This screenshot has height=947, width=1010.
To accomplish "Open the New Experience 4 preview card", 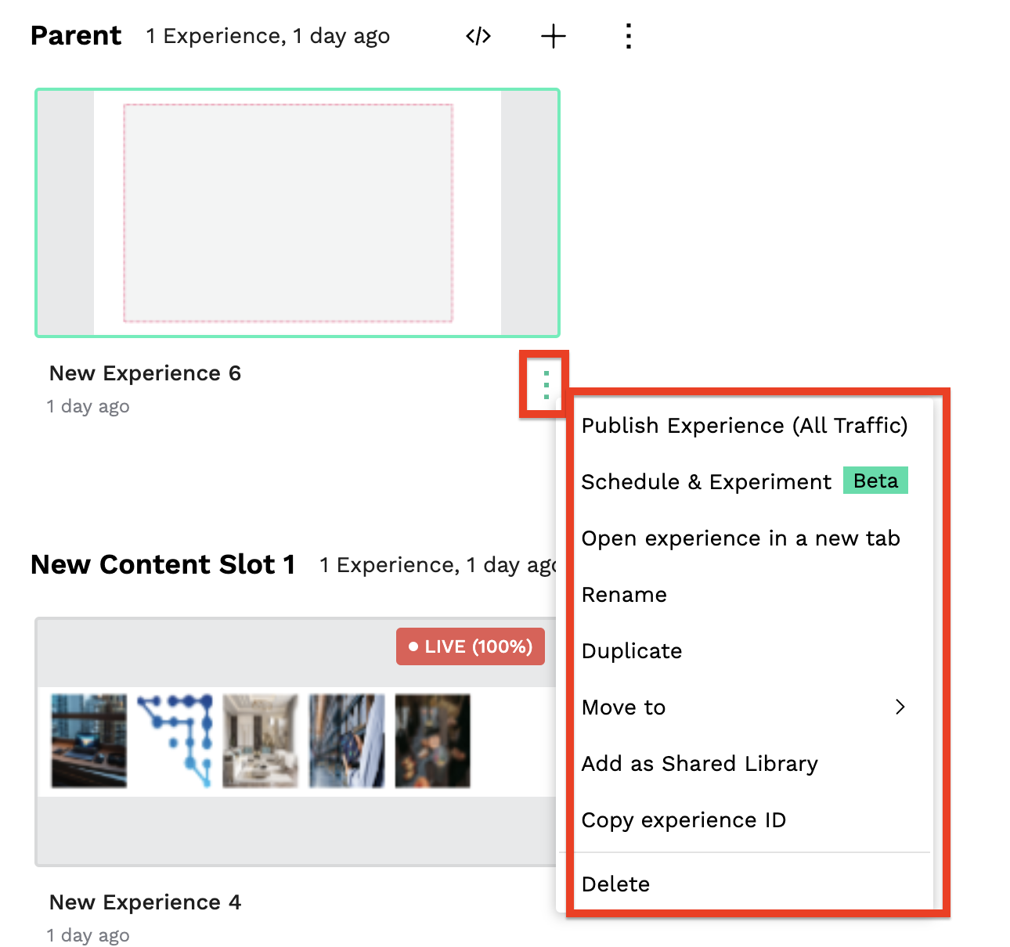I will click(297, 742).
